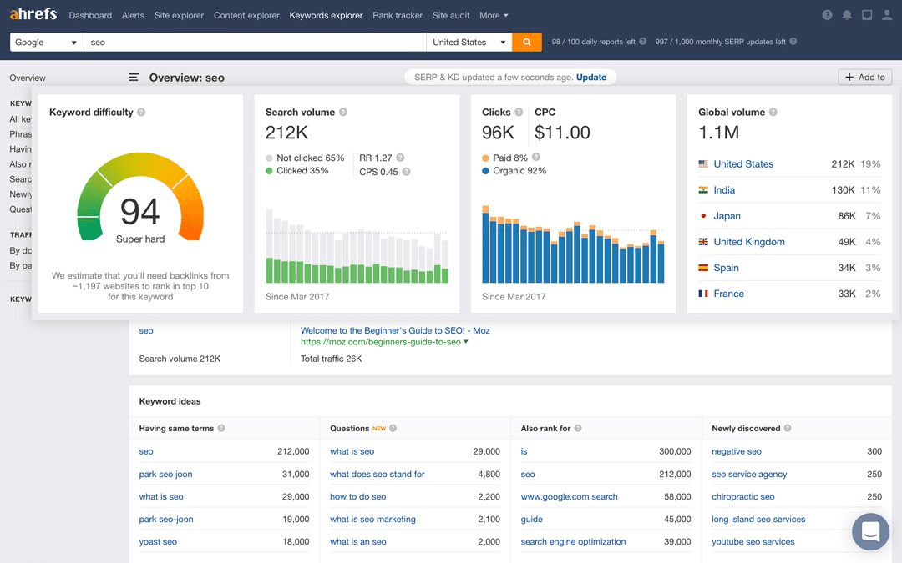Open the Moz Beginner's Guide to SEO link
Image resolution: width=902 pixels, height=563 pixels.
click(x=395, y=330)
